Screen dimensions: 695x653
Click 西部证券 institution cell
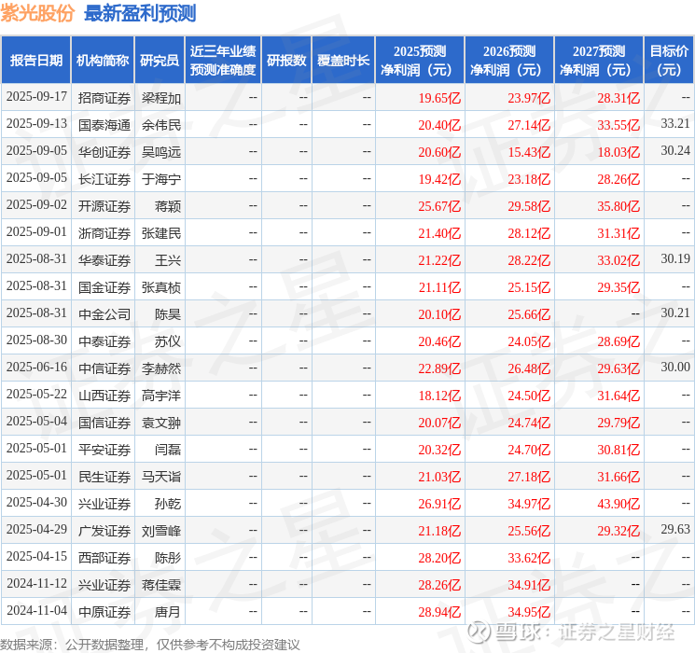104,558
